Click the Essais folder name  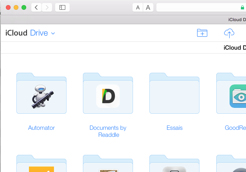click(174, 128)
